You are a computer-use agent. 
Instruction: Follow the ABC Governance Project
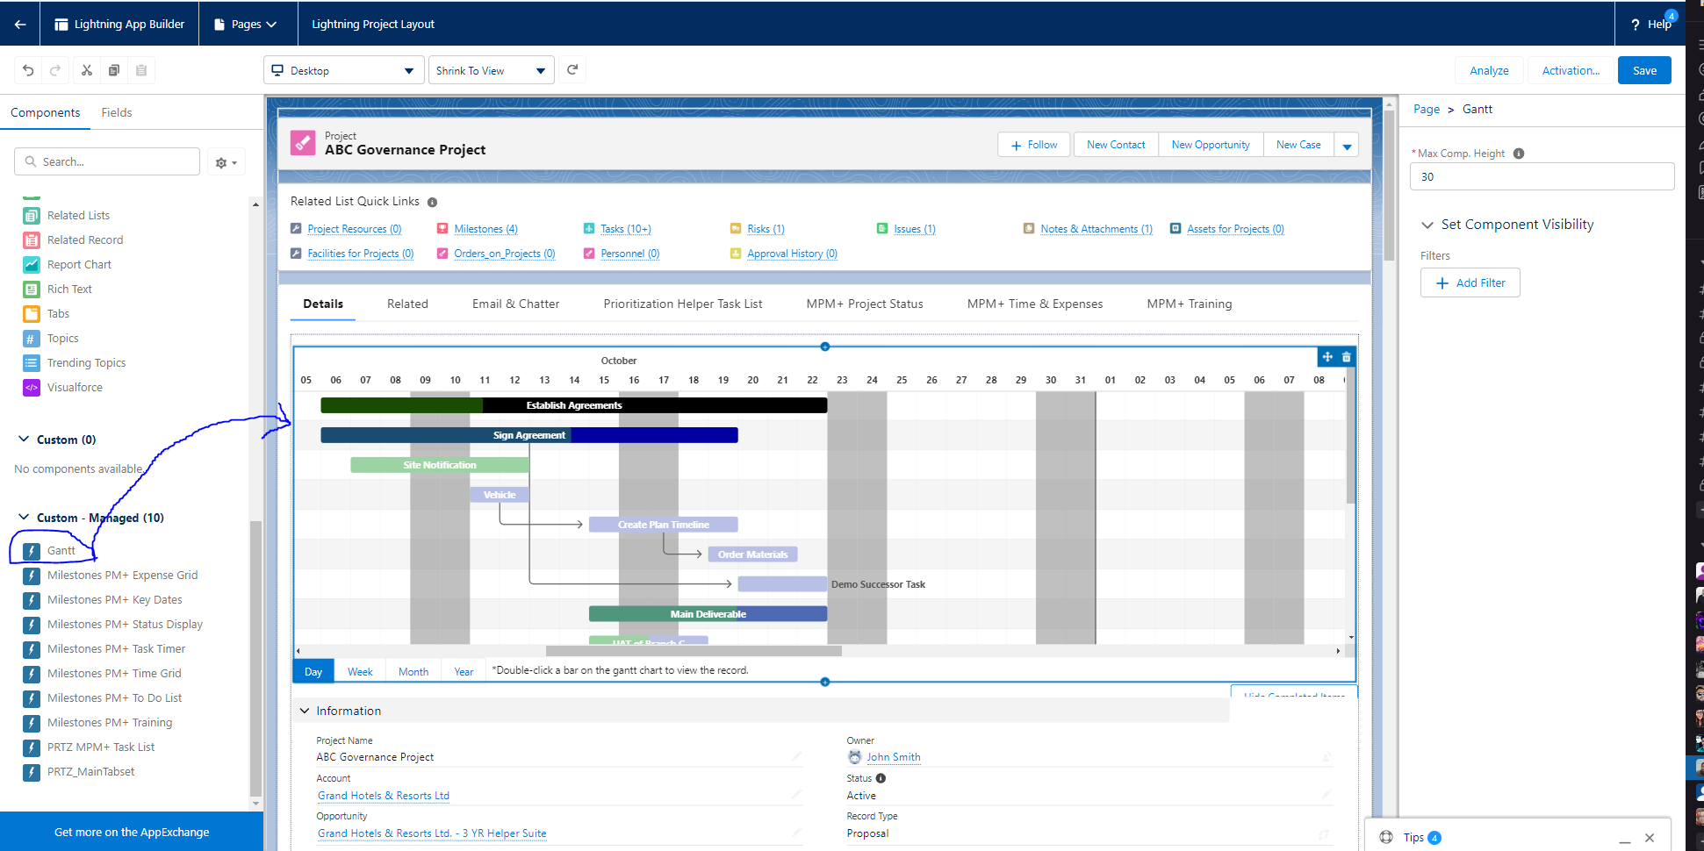(1033, 144)
